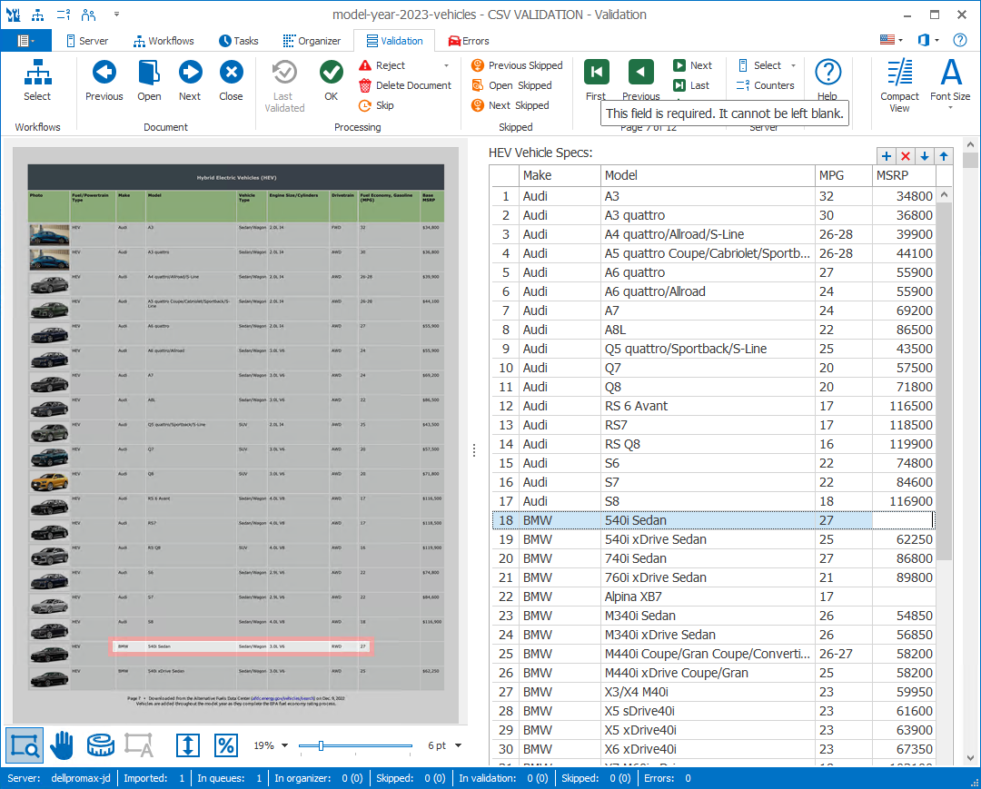981x789 pixels.
Task: Jump to the Last page
Action: pyautogui.click(x=691, y=85)
